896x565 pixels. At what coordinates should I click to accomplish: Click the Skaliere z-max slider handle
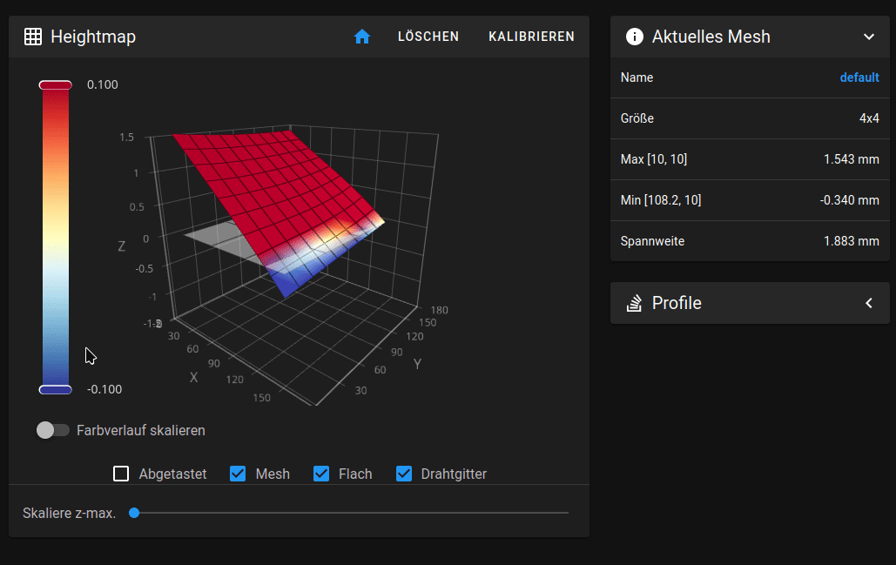click(134, 513)
